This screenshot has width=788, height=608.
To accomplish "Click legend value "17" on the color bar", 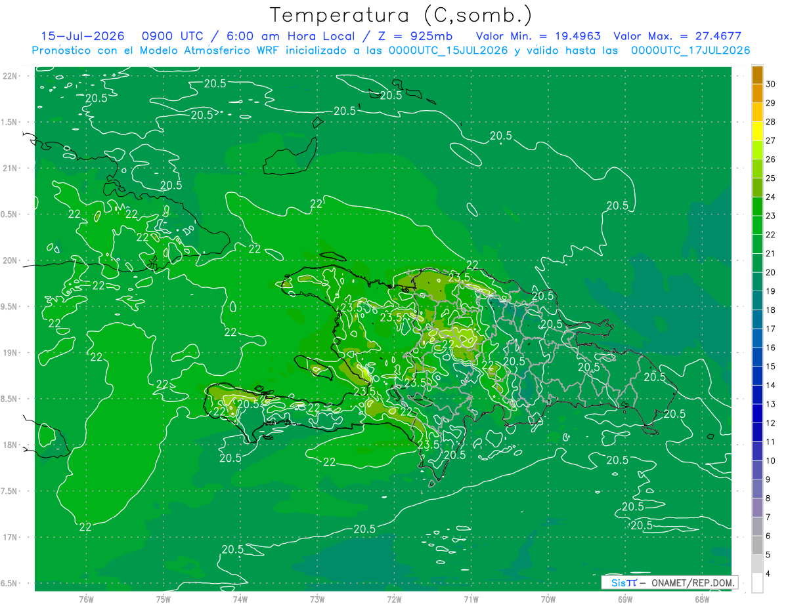I will point(771,329).
